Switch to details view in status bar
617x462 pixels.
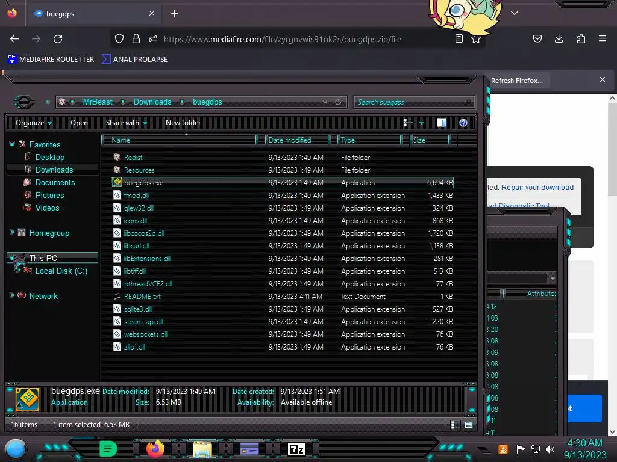[x=456, y=425]
